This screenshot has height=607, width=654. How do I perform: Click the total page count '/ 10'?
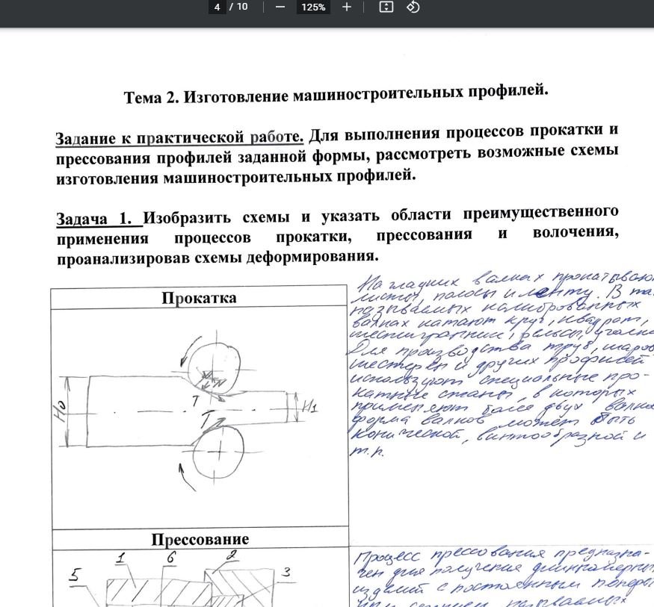(x=238, y=7)
